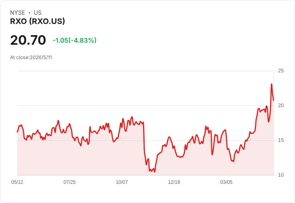The image size is (295, 203).
Task: Click the NYSE exchange label
Action: 18,12
